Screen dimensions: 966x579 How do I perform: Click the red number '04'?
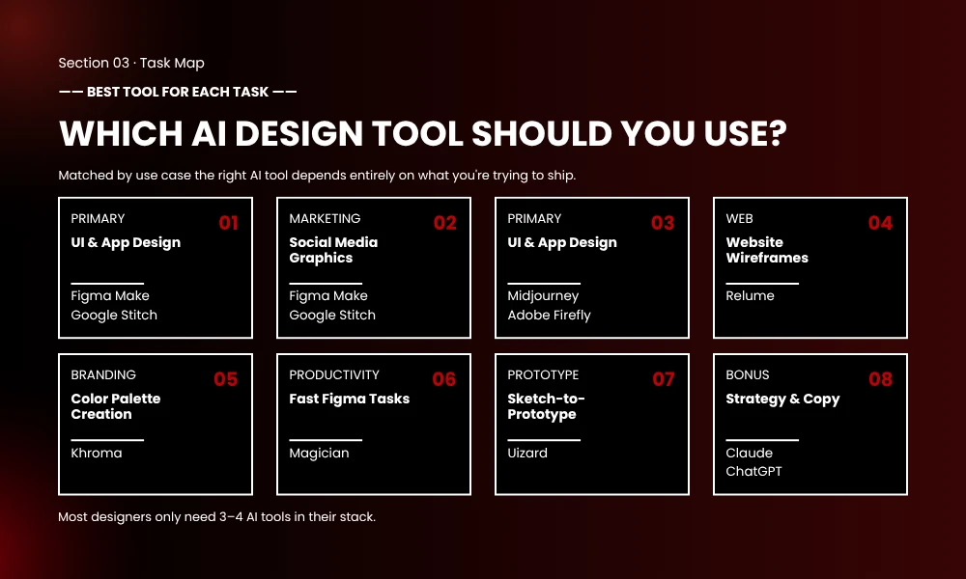[880, 223]
